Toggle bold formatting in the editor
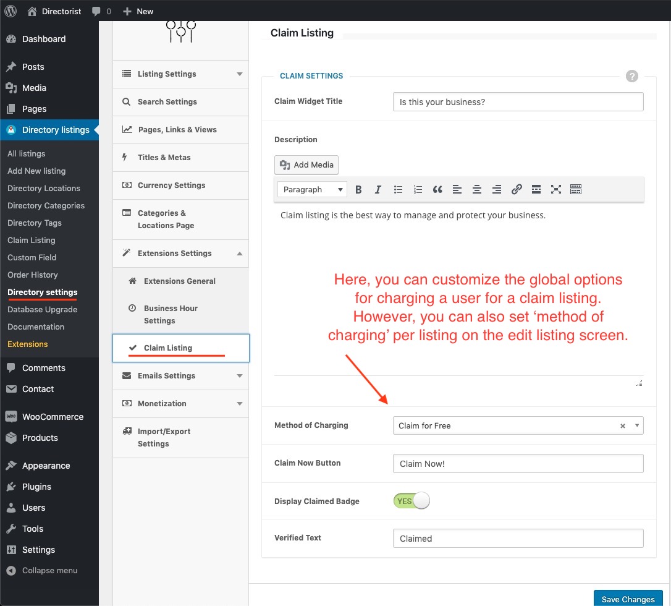Image resolution: width=671 pixels, height=606 pixels. (x=358, y=189)
